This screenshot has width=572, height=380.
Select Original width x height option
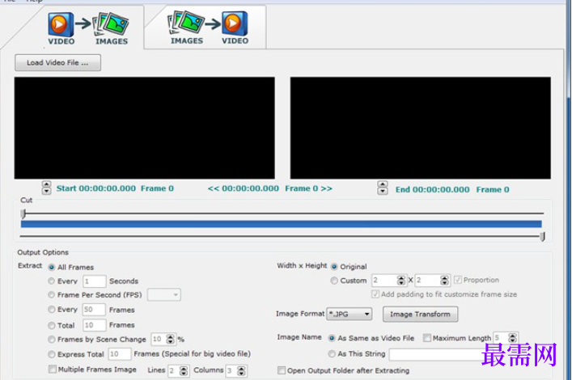(334, 267)
